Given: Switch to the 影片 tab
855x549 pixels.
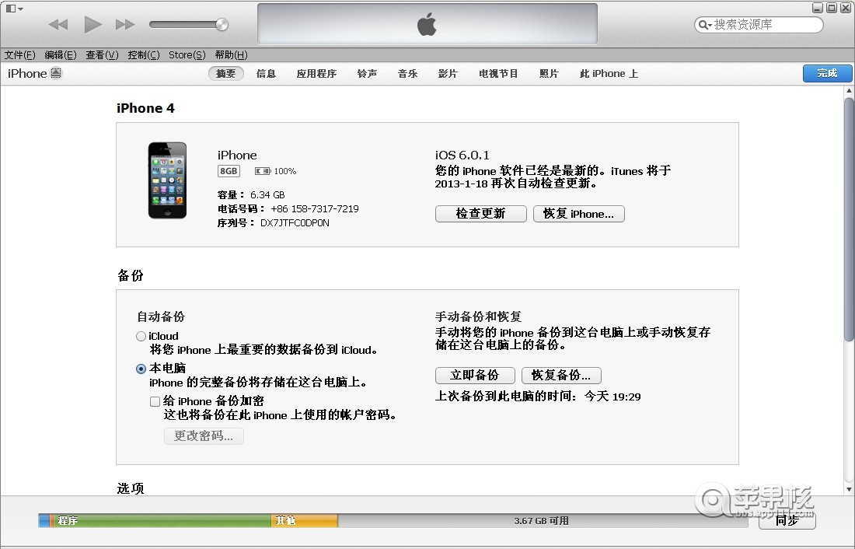Looking at the screenshot, I should pos(448,74).
